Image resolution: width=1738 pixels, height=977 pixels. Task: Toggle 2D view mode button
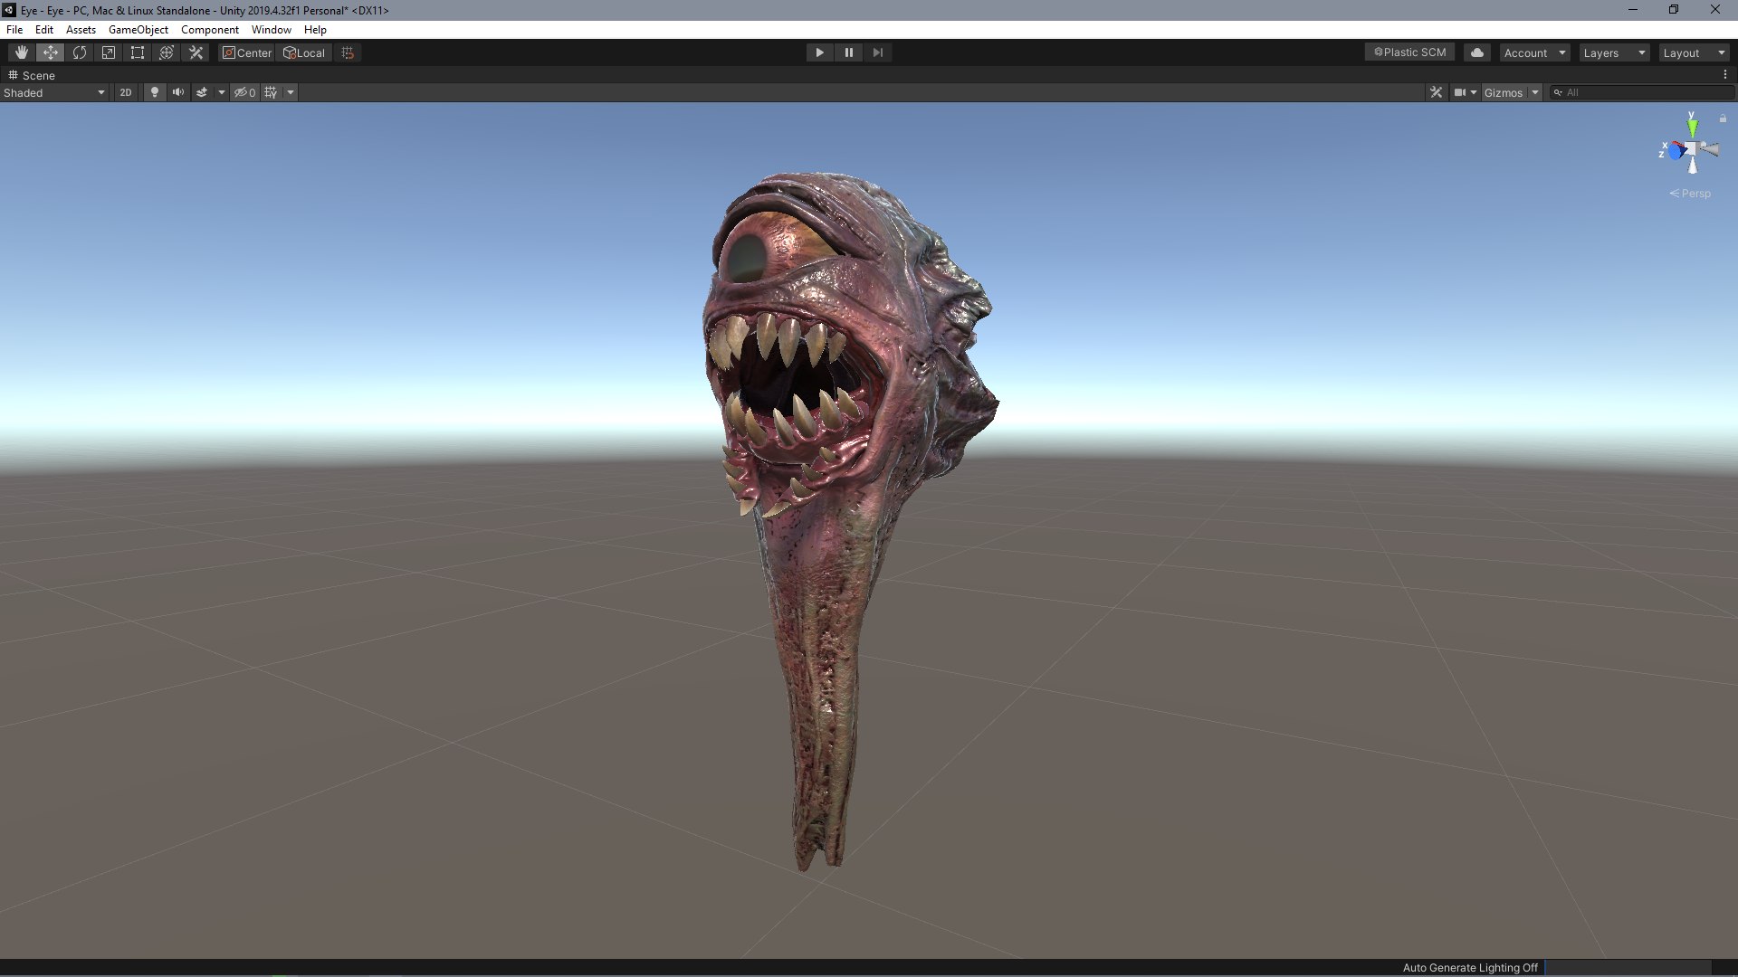(x=124, y=92)
